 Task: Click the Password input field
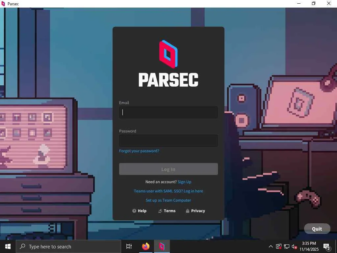click(168, 141)
